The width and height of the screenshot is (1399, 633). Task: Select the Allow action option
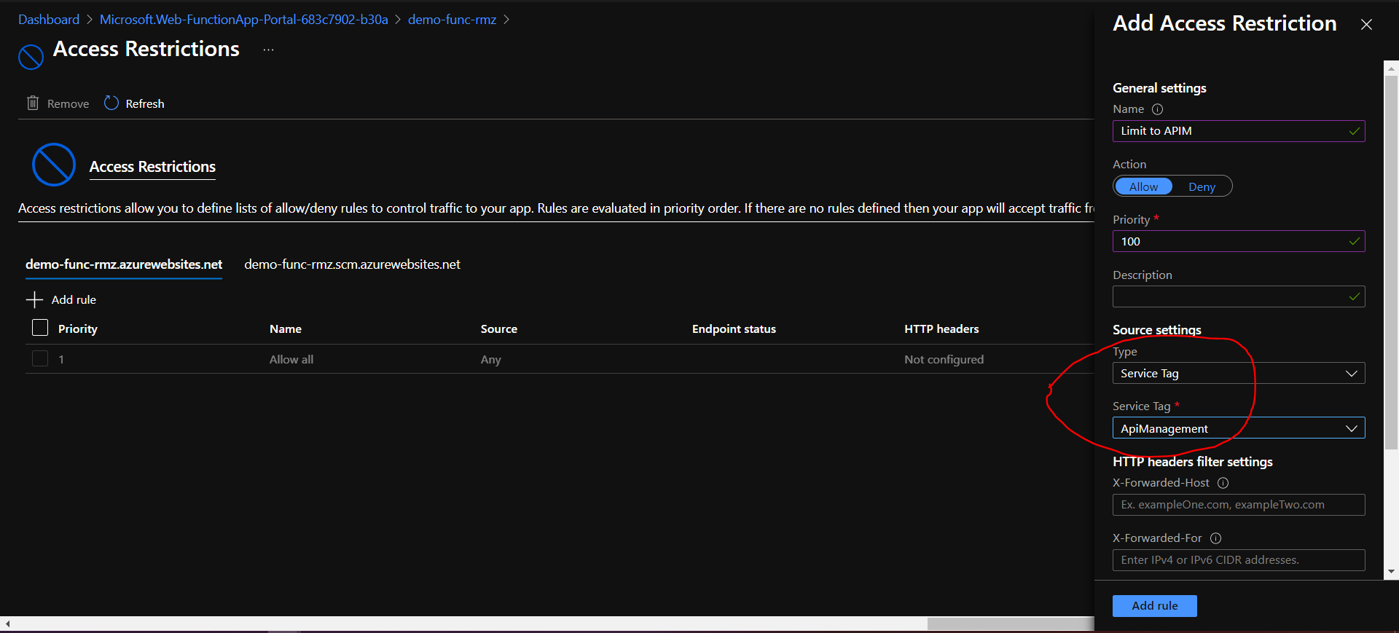point(1143,186)
